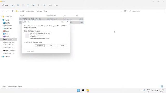This screenshot has width=166, height=93.
Task: Open Downloads in navigation pane
Action: pos(9,28)
